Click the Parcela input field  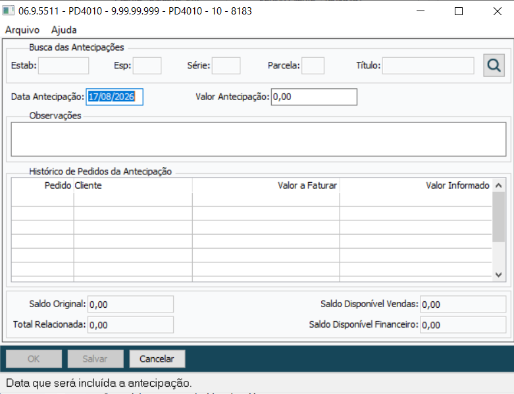(x=313, y=66)
